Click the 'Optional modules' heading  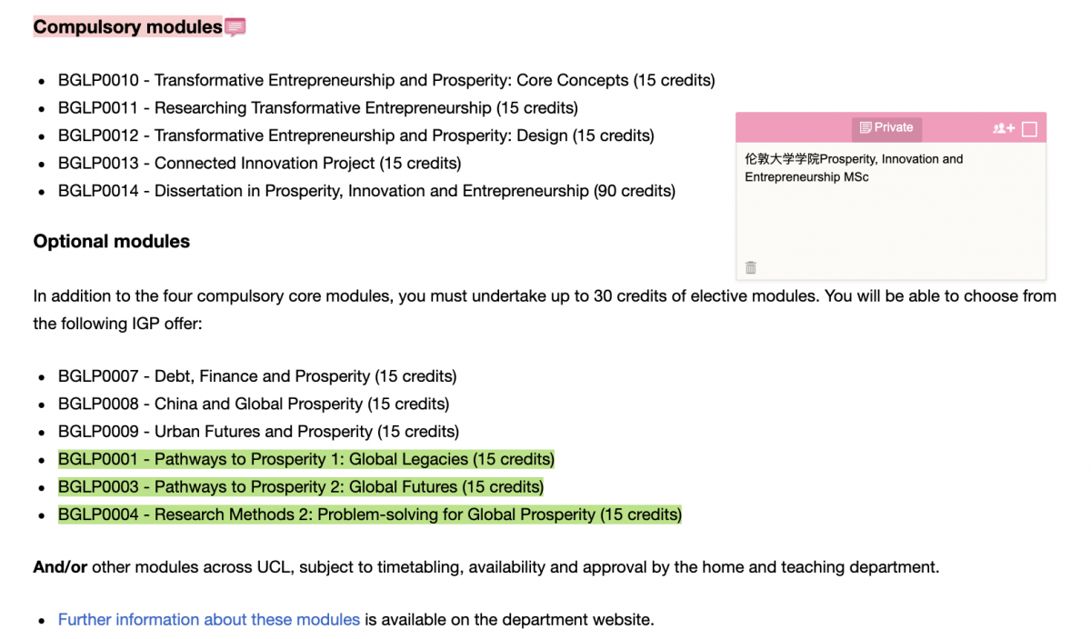coord(112,242)
